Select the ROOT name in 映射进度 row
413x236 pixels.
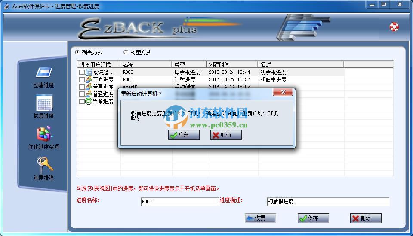[x=128, y=79]
